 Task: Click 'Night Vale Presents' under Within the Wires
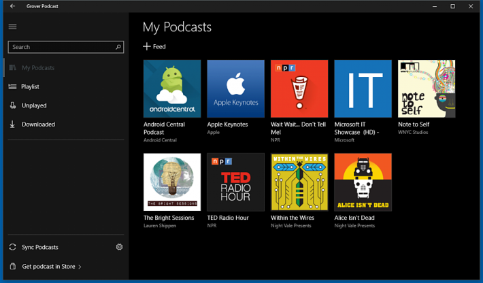[291, 226]
